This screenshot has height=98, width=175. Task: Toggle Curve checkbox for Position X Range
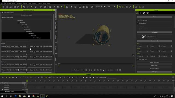(34, 65)
